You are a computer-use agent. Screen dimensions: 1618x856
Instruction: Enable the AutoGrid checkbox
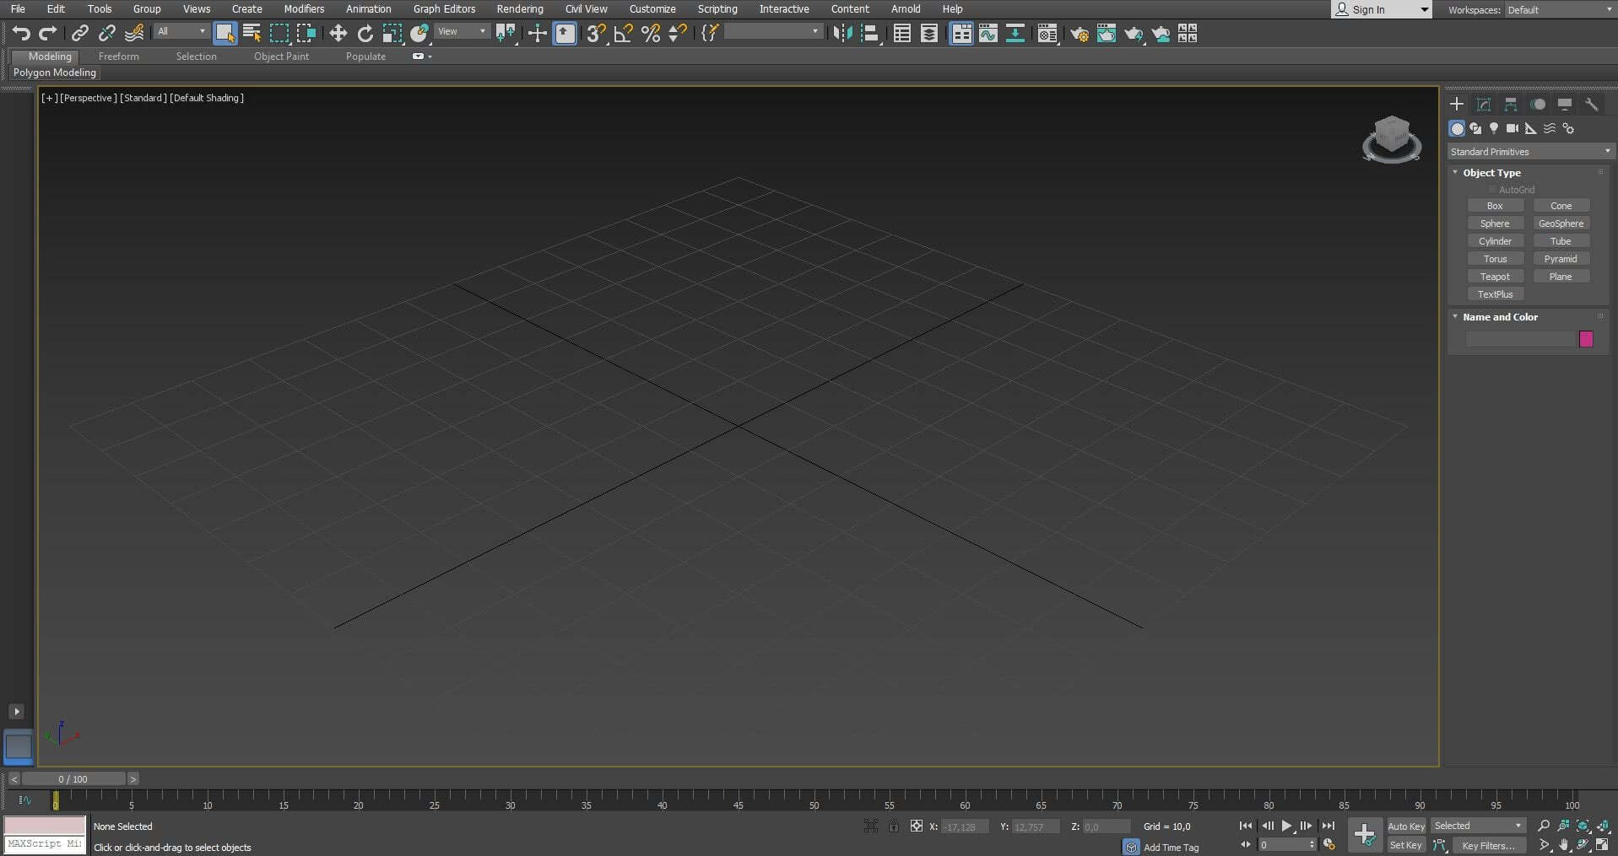click(x=1493, y=190)
